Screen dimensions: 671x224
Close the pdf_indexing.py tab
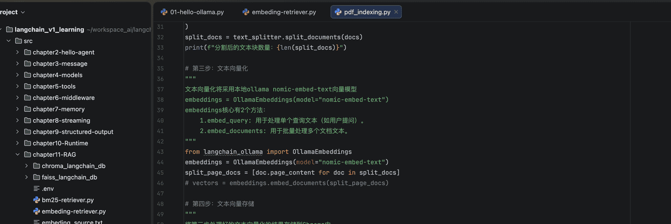coord(396,12)
